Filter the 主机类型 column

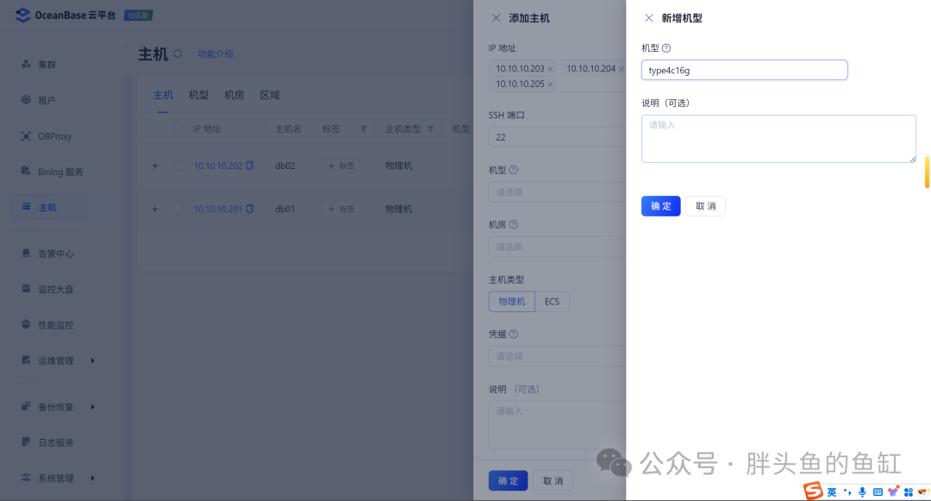[430, 128]
